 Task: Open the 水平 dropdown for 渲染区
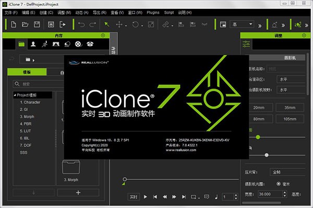click(x=291, y=79)
